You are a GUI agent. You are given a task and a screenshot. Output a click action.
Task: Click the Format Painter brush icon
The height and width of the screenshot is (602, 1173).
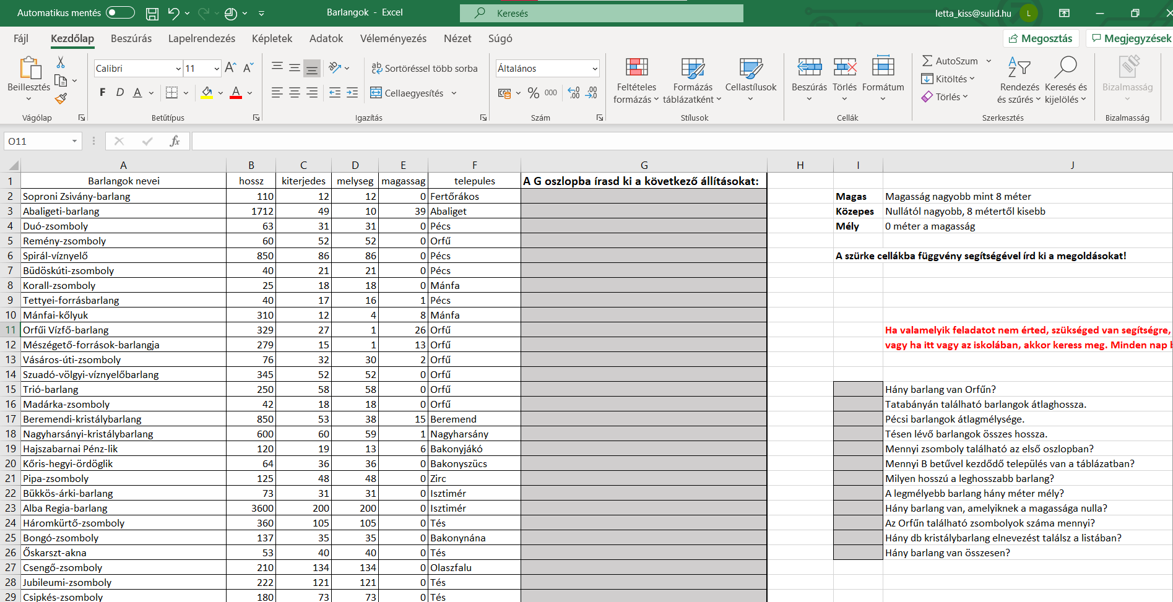pos(61,98)
